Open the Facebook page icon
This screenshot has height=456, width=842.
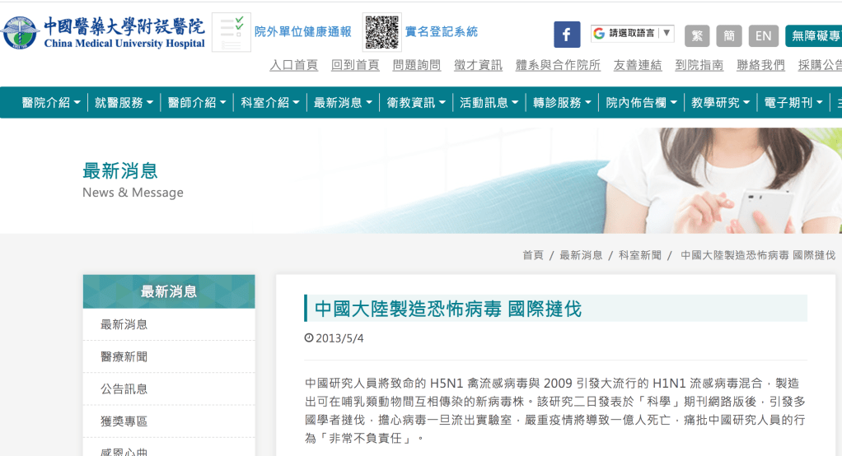(x=566, y=35)
